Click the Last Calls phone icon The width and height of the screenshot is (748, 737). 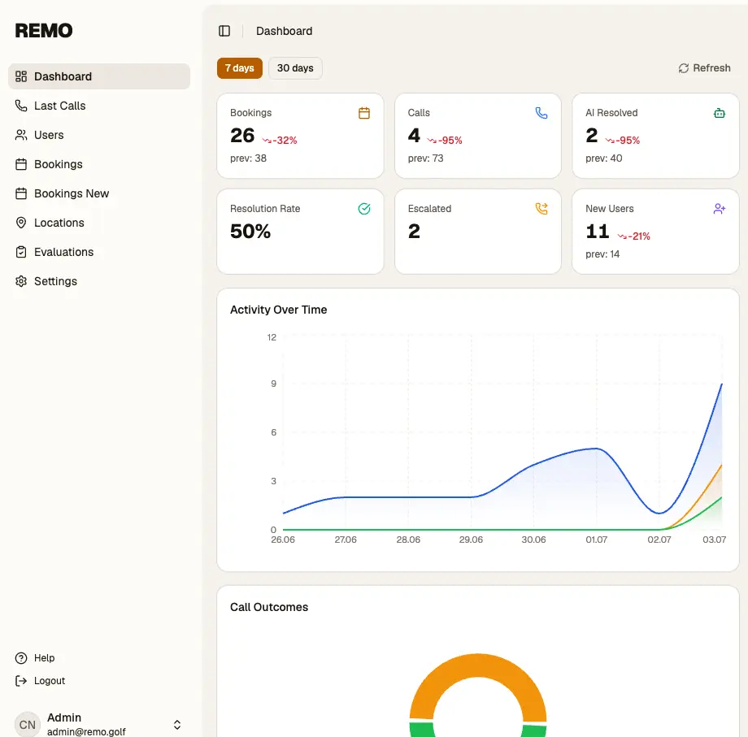click(21, 106)
